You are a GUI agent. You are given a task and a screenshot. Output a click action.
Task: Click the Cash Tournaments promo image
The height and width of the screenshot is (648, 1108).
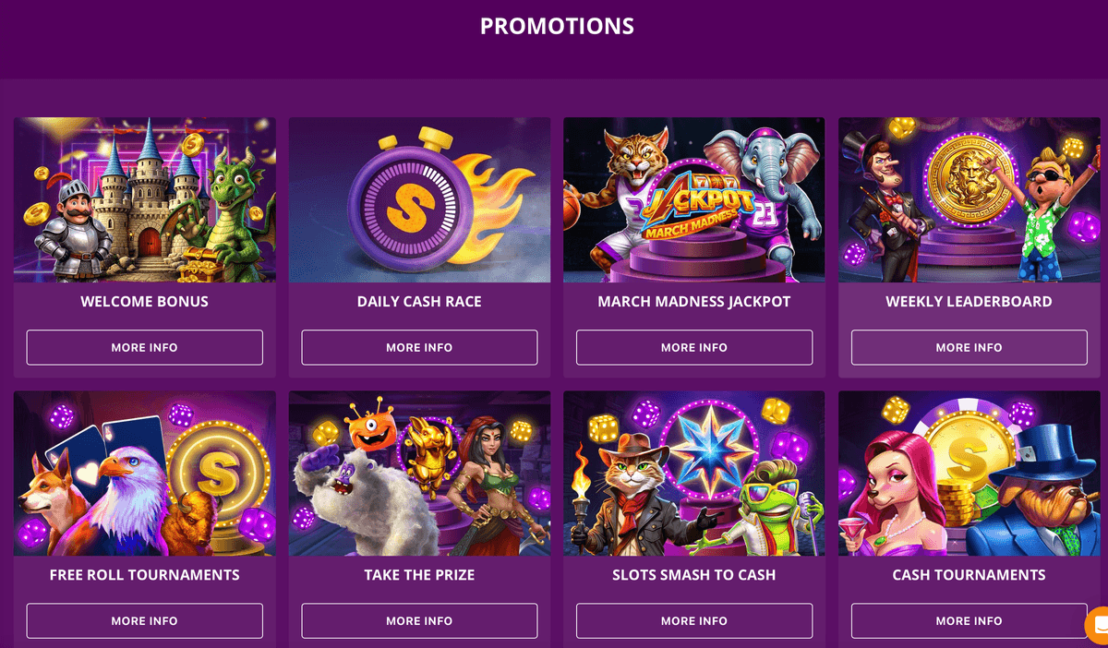click(x=968, y=472)
